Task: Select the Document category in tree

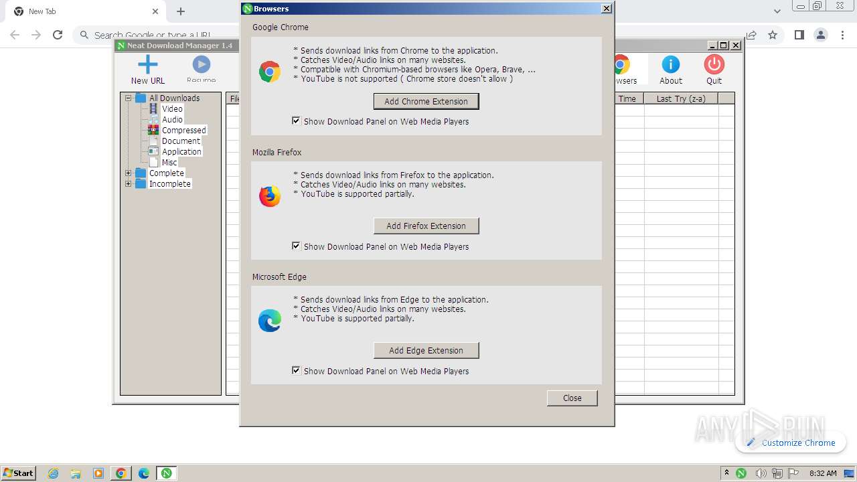Action: (x=181, y=141)
